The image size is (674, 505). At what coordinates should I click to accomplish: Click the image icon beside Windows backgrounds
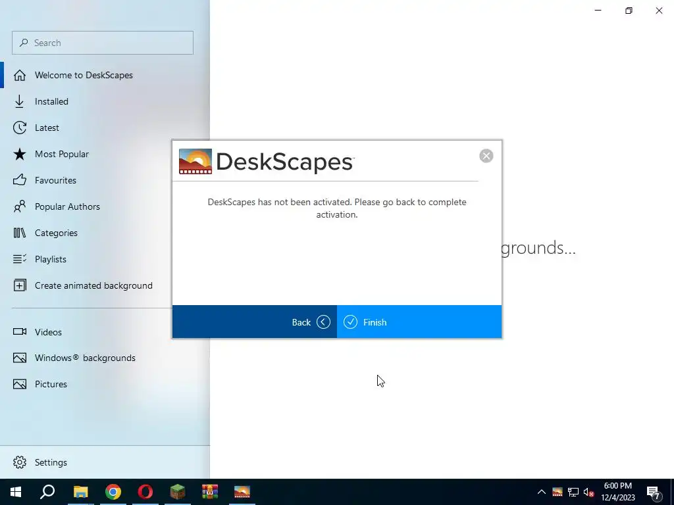pos(19,358)
